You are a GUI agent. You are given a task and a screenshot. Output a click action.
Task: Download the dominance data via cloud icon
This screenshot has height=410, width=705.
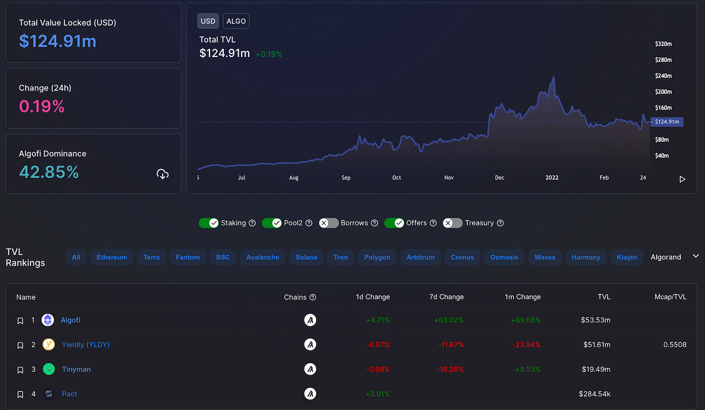click(163, 174)
